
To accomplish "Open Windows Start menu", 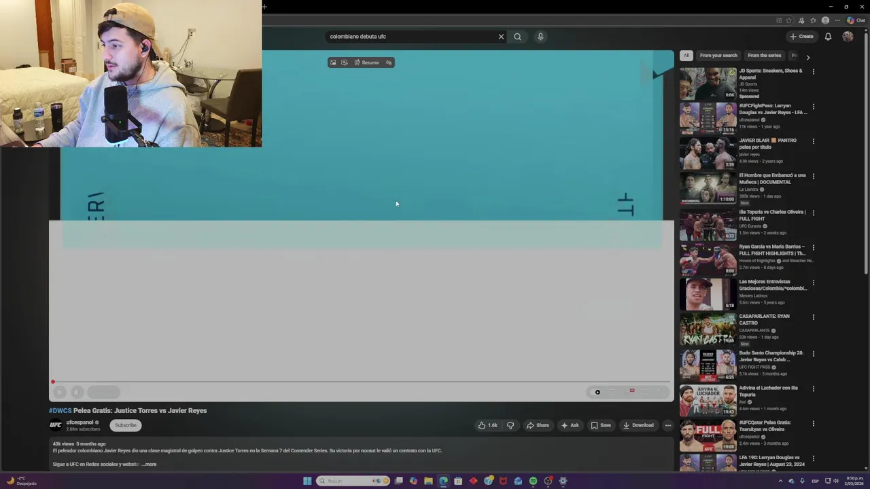I will [307, 481].
